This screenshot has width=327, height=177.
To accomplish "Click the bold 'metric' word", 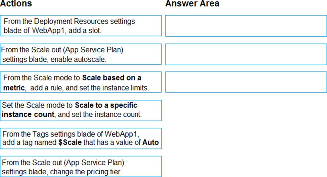I will click(14, 88).
